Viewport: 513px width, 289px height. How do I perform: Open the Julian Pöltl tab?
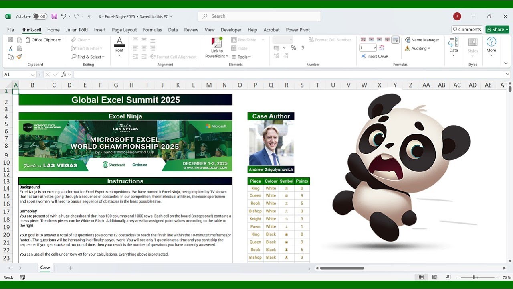click(x=77, y=30)
